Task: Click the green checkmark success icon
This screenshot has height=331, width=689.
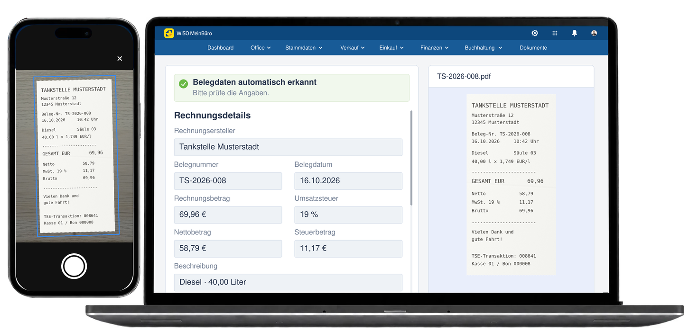Action: point(183,84)
